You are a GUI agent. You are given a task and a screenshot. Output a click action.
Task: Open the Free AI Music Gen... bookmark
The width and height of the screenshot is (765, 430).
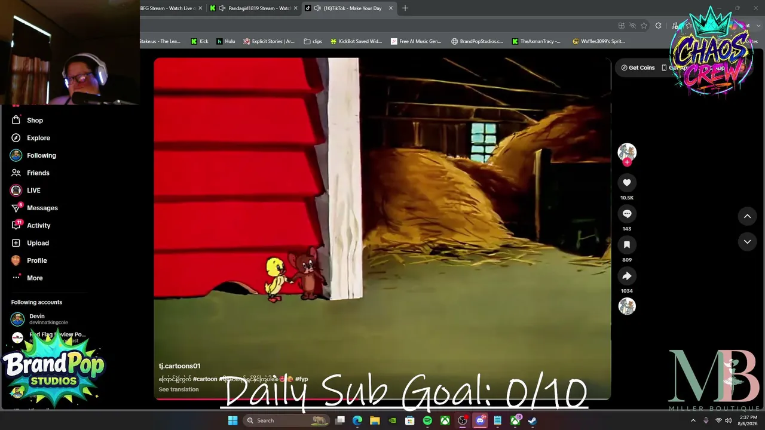[416, 41]
